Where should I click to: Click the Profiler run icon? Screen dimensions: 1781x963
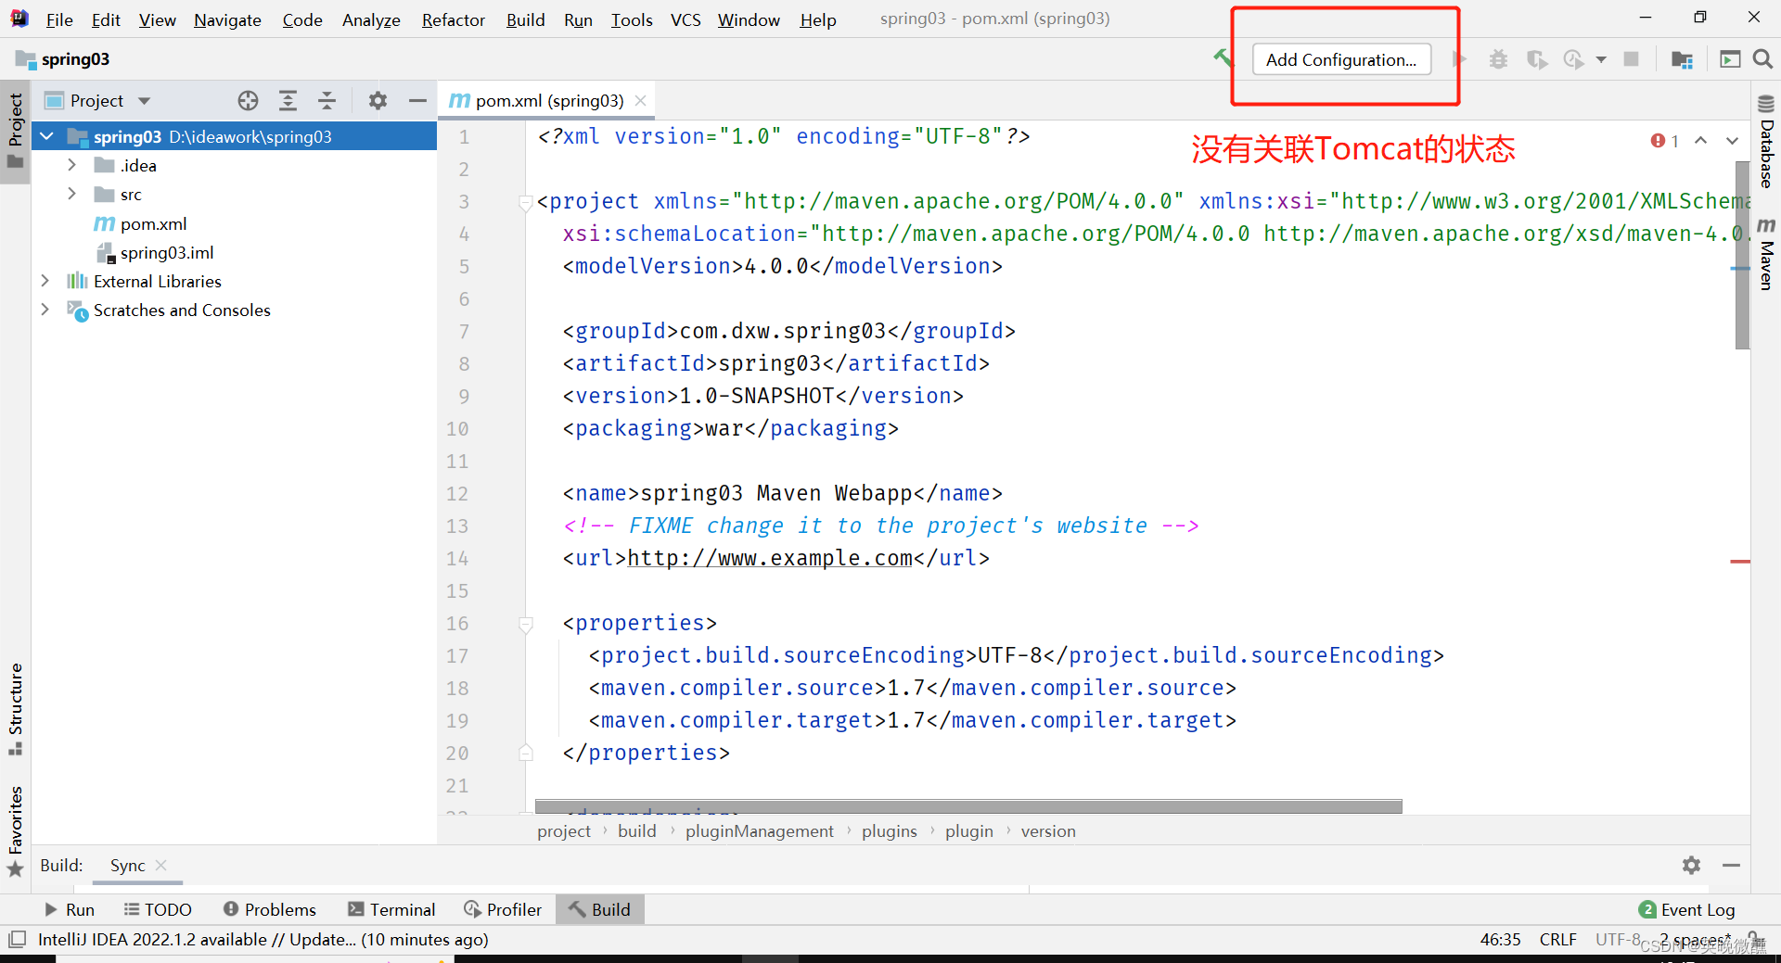point(1573,59)
